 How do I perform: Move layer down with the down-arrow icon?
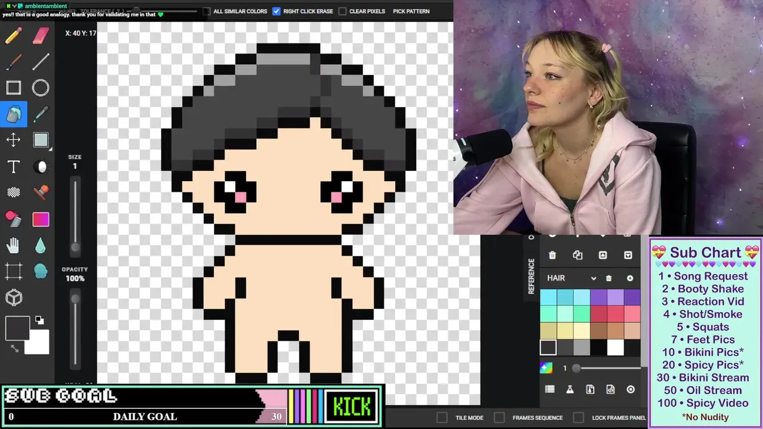pyautogui.click(x=628, y=255)
